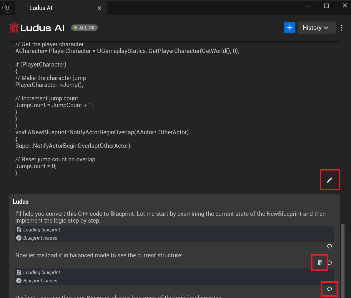Viewport: 351px width, 298px height.
Task: Regenerate the first blueprint loading step
Action: pos(329,246)
